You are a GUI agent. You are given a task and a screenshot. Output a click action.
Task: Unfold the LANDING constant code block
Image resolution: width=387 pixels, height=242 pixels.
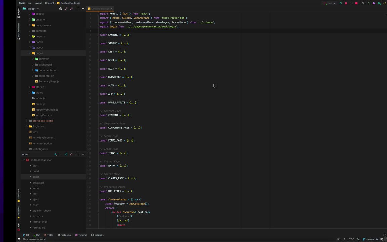click(98, 35)
